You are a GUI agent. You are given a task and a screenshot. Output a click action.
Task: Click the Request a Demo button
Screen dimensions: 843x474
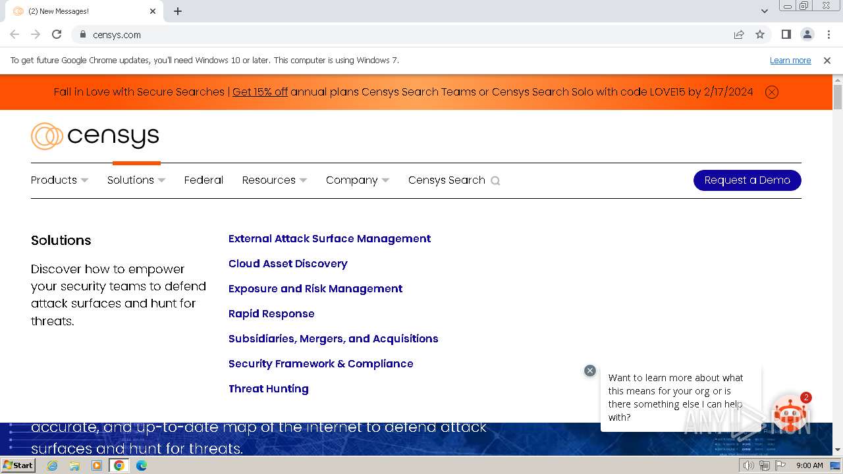748,180
